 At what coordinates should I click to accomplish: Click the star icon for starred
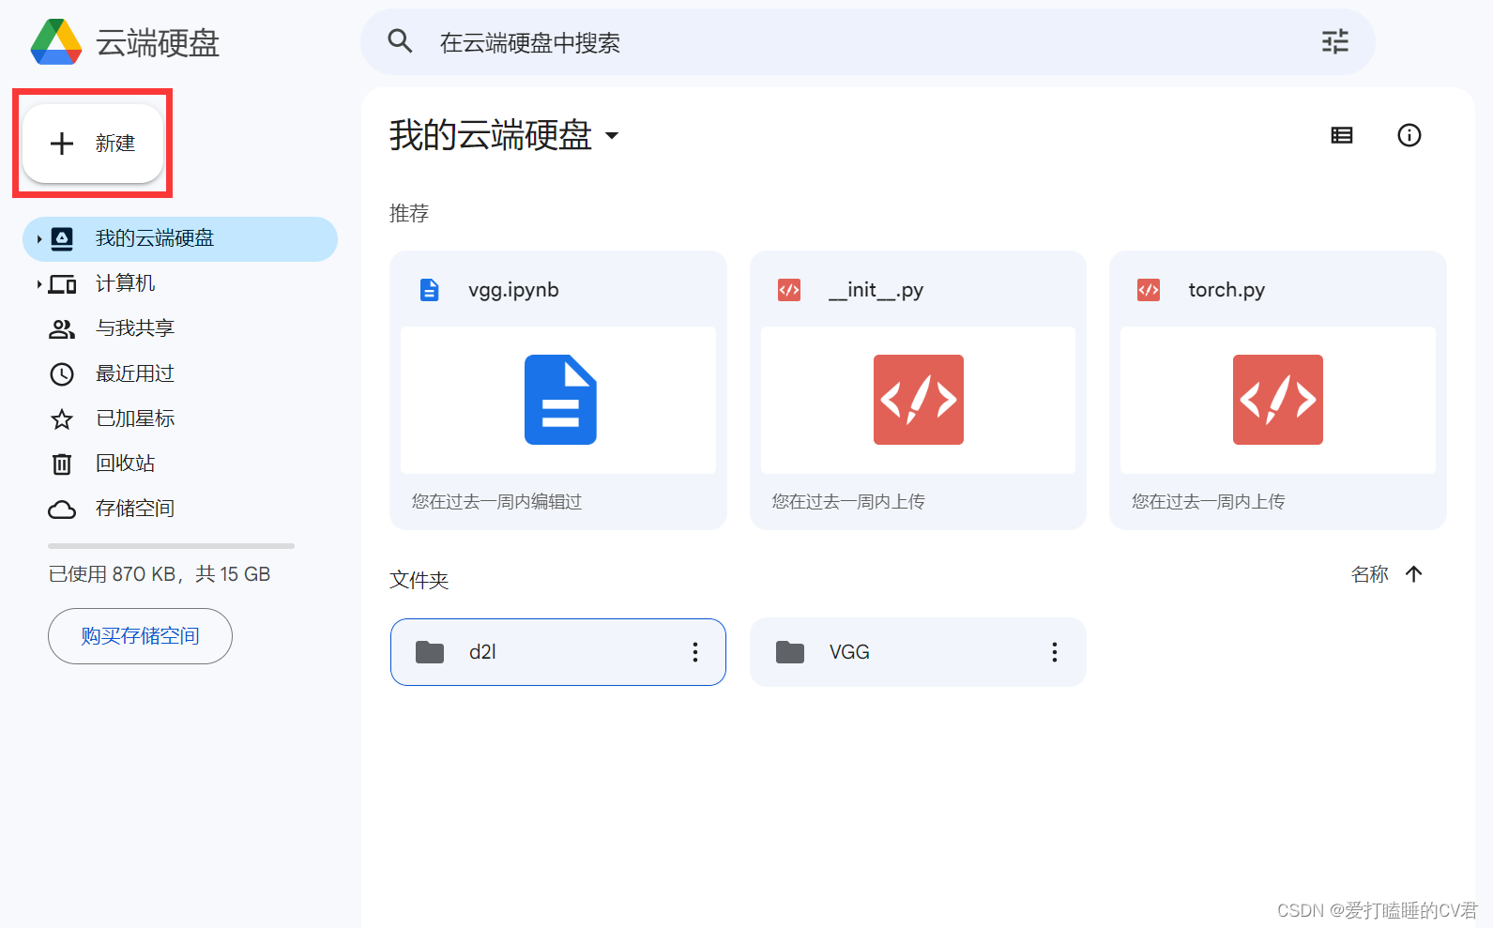click(x=62, y=419)
